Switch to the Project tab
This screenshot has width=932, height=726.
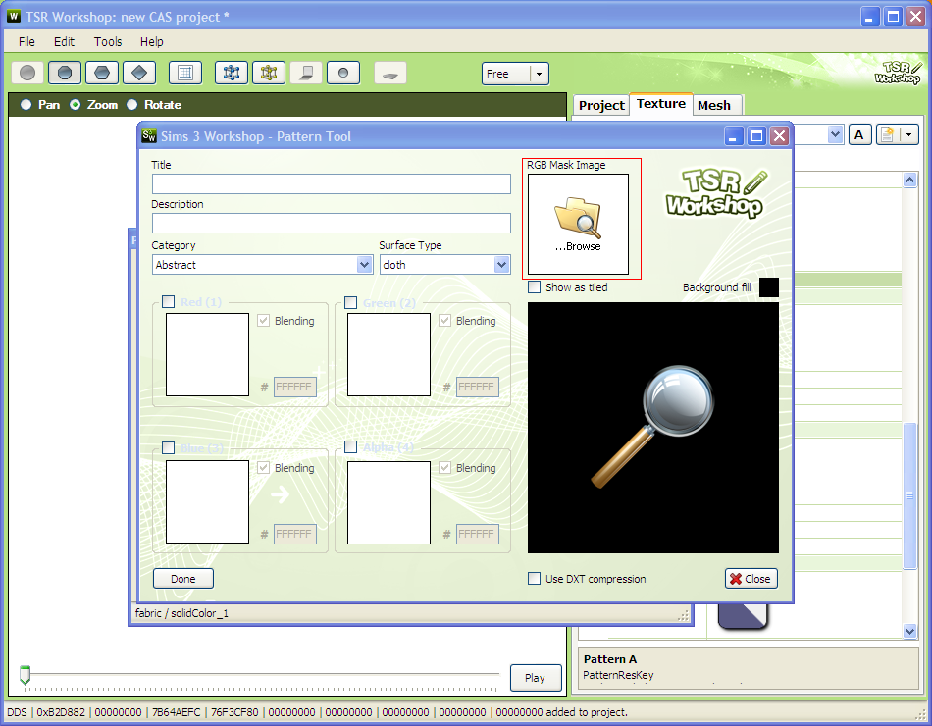(x=601, y=105)
